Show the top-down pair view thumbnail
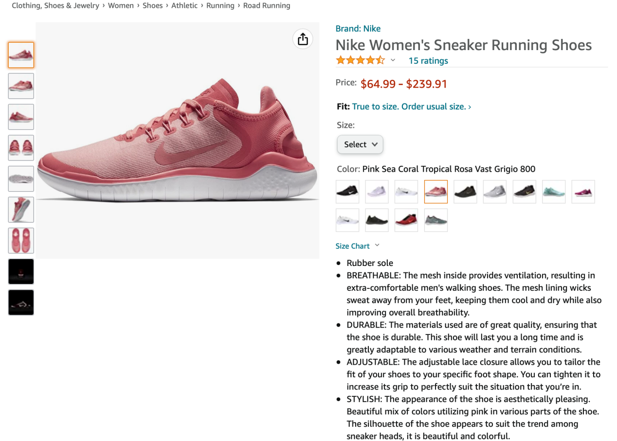Screen dimensions: 617x441 coord(21,240)
